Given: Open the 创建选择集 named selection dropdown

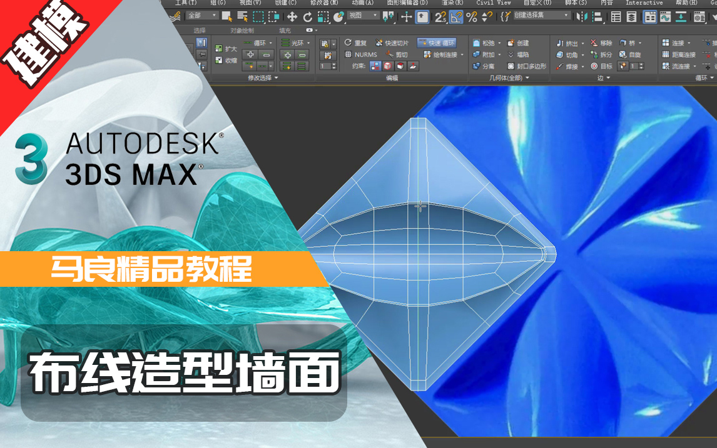Looking at the screenshot, I should (541, 16).
